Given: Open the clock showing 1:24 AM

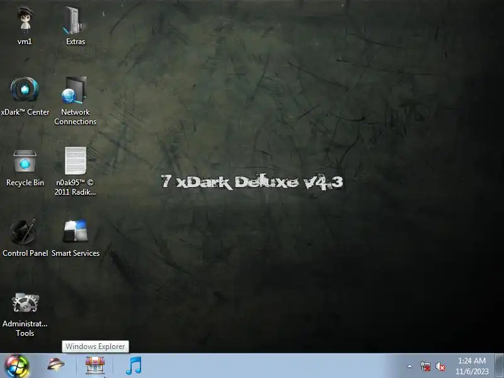Looking at the screenshot, I should coord(472,366).
